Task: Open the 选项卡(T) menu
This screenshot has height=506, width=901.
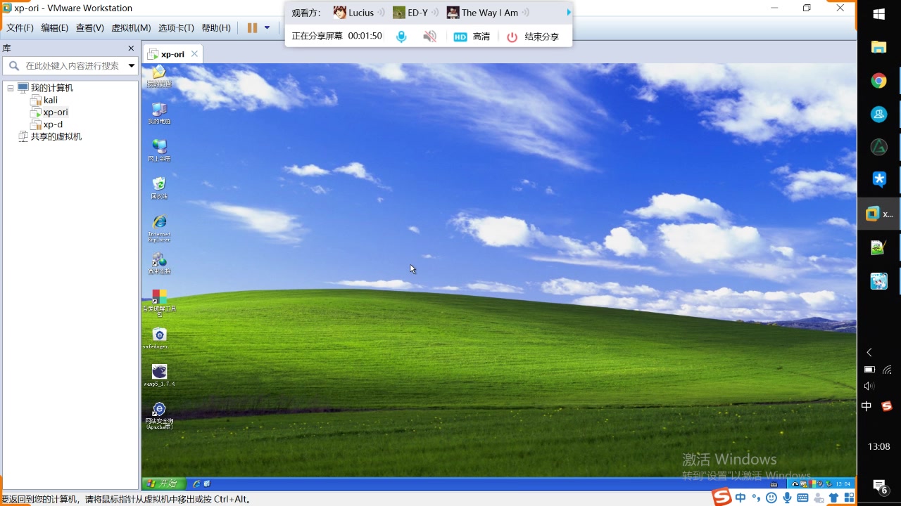Action: (176, 28)
